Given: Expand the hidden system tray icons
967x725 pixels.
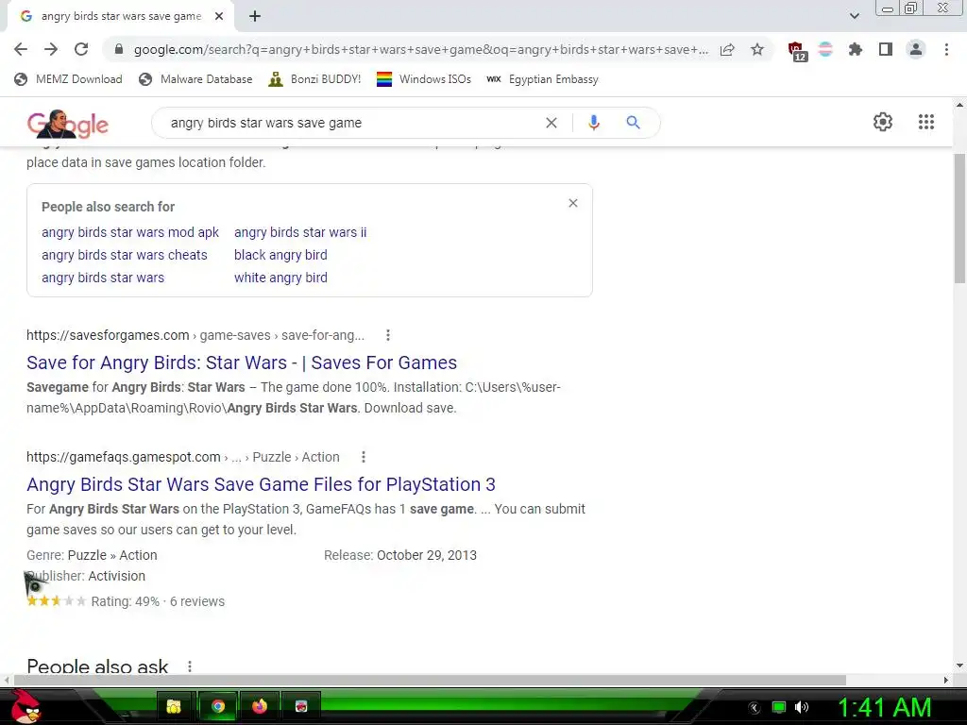Looking at the screenshot, I should [755, 708].
